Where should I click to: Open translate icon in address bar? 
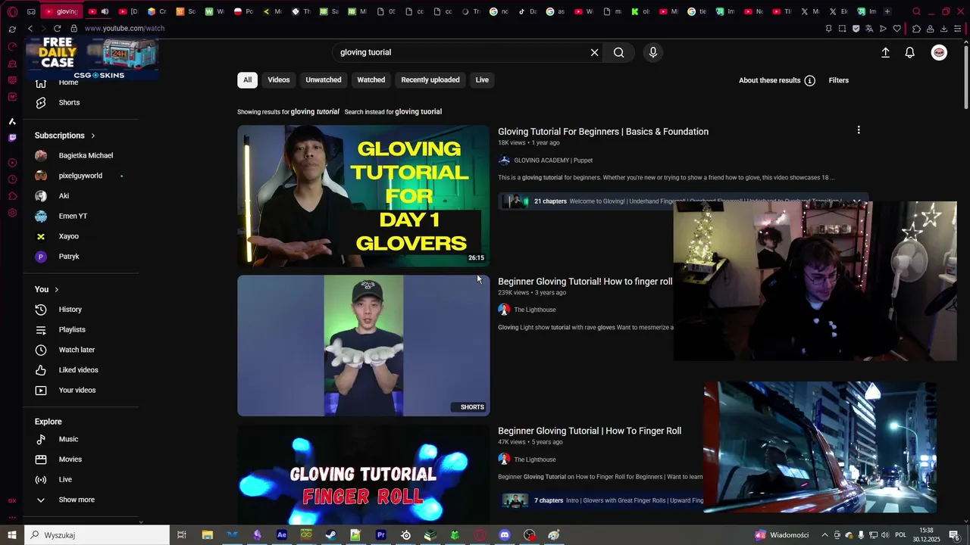point(869,29)
